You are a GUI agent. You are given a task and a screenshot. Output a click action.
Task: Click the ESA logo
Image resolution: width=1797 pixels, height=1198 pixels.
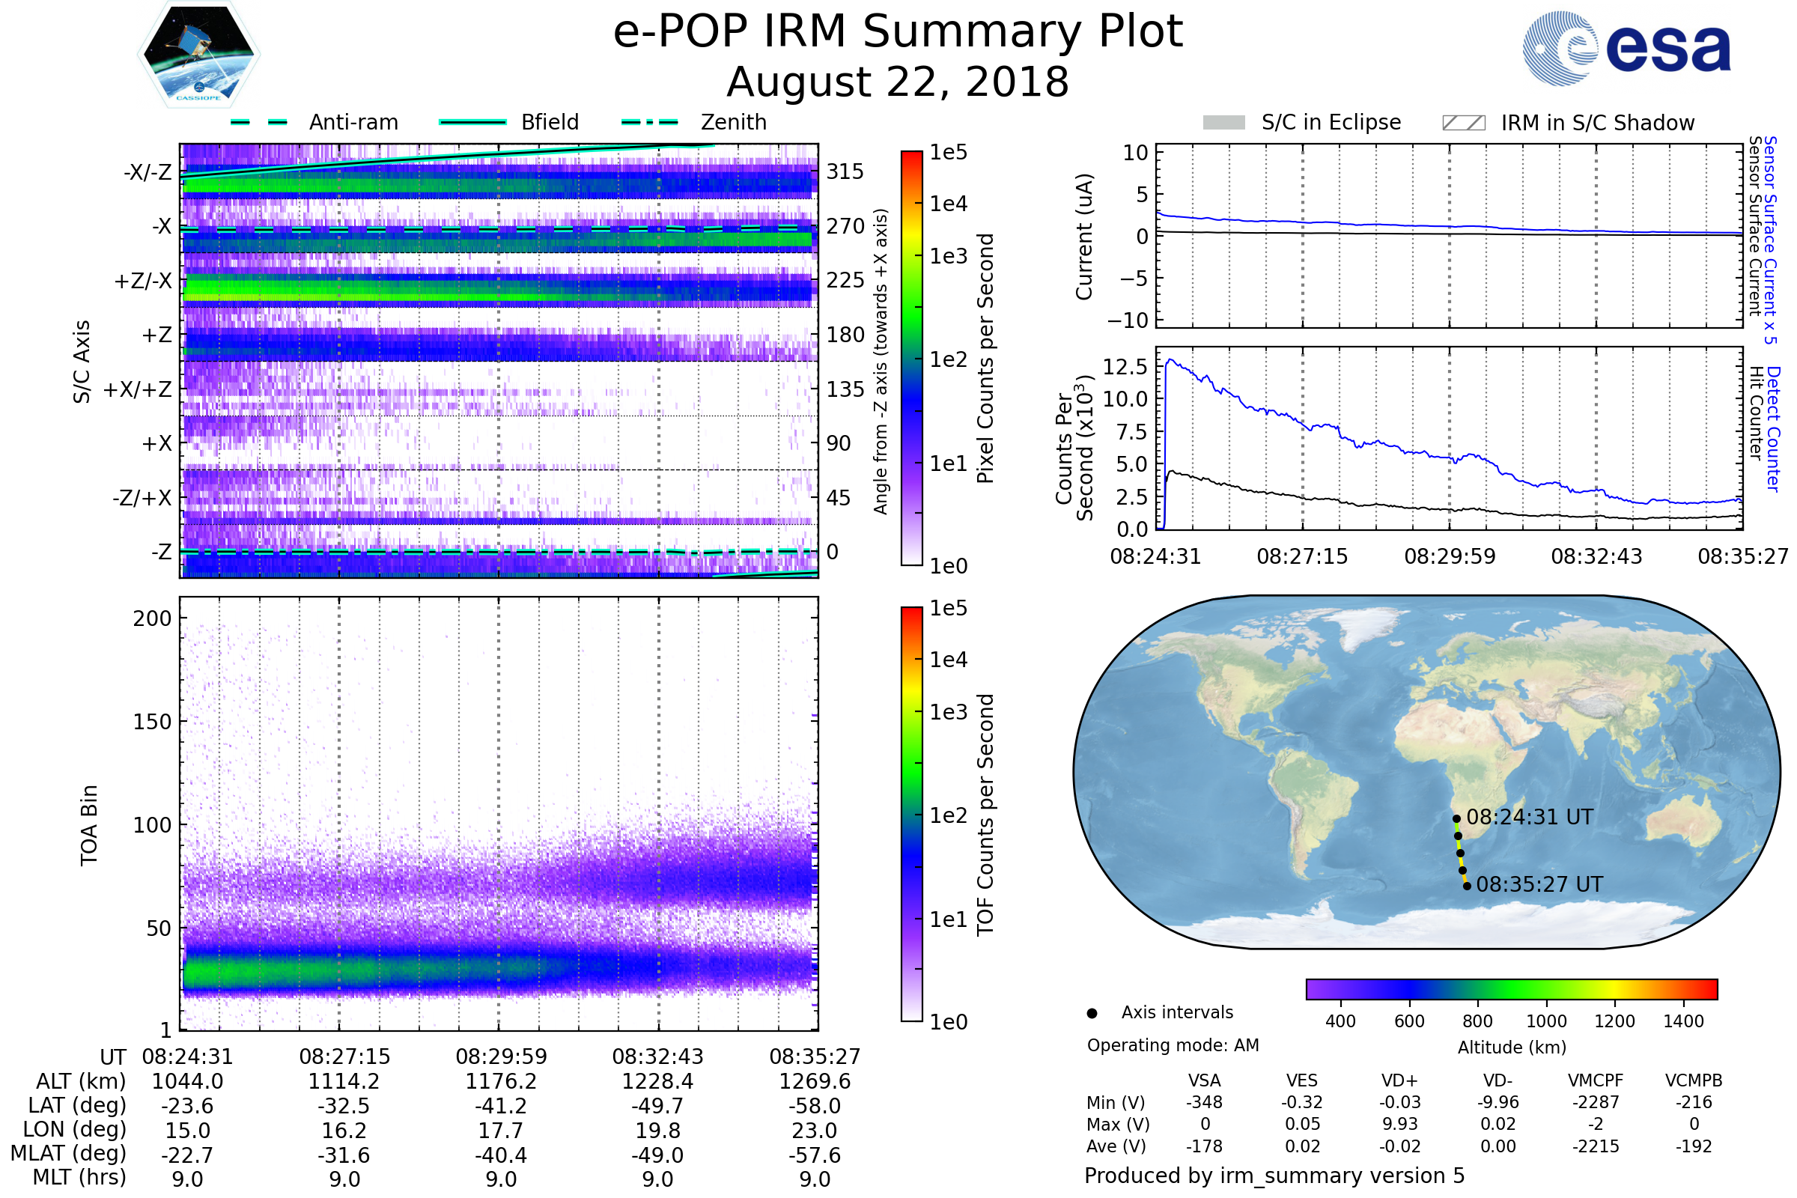(1626, 48)
